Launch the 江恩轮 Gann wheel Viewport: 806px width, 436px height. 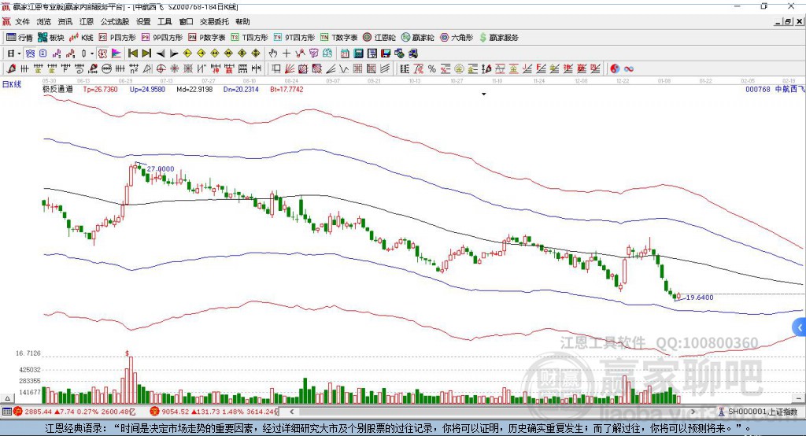pos(379,38)
